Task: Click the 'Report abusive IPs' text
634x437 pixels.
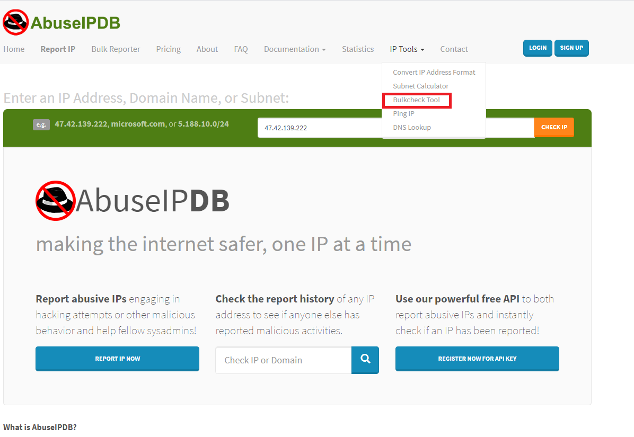Action: 81,299
